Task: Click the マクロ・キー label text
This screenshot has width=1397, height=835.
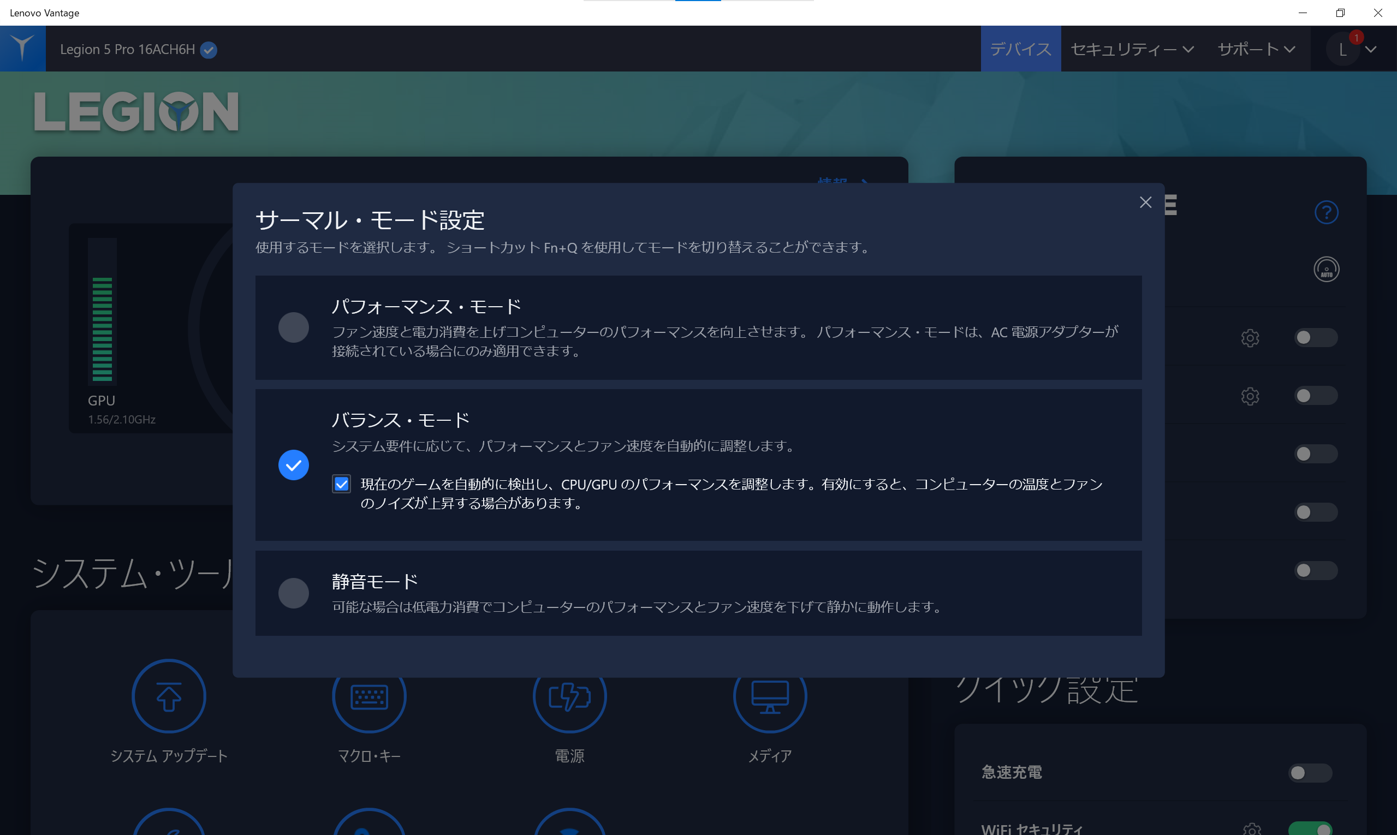Action: tap(368, 756)
